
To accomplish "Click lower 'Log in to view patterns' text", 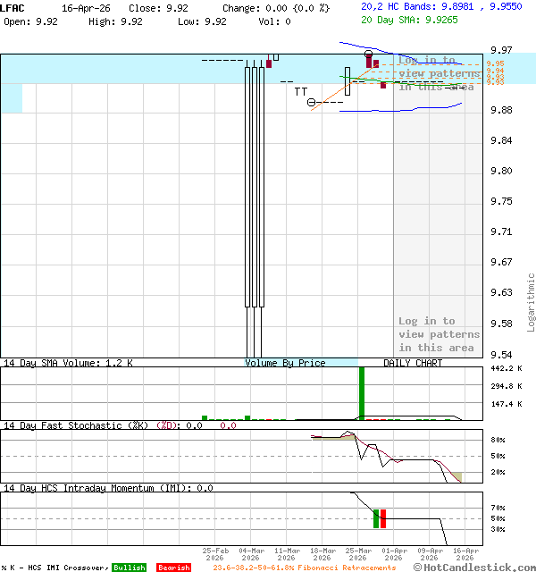I will (438, 334).
